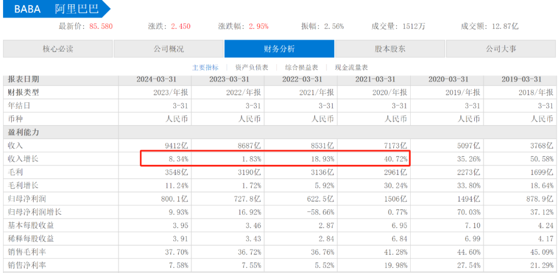Image resolution: width=558 pixels, height=273 pixels.
Task: Click net profit growth cell 70.03%
Action: [x=469, y=213]
